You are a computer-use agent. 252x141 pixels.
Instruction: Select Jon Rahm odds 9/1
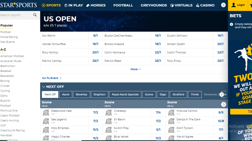coord(95,36)
